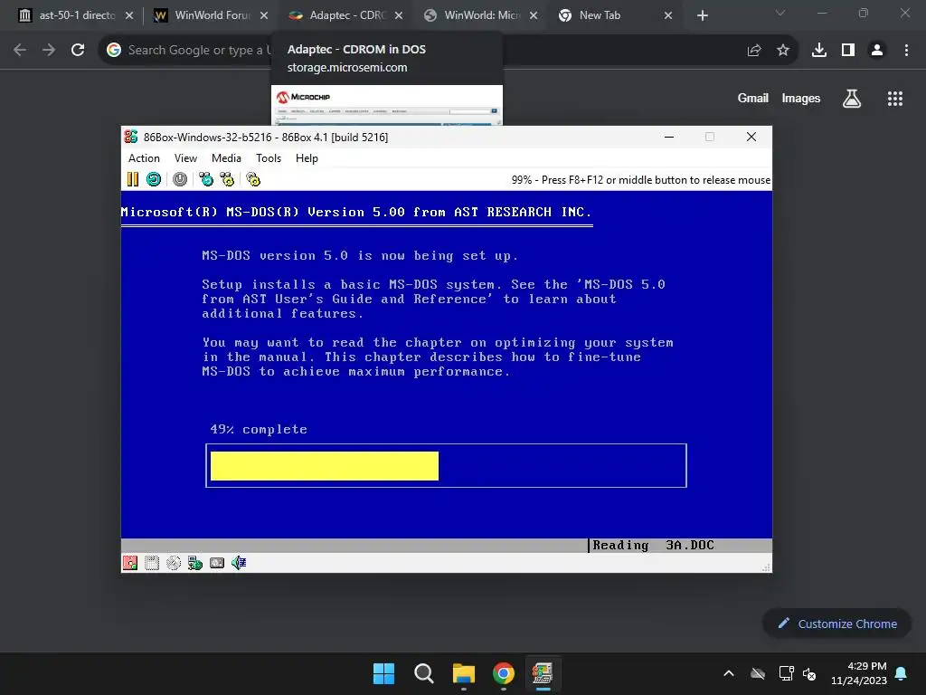This screenshot has height=695, width=926.
Task: Click the hard disk status icon in 86Box
Action: click(x=217, y=563)
